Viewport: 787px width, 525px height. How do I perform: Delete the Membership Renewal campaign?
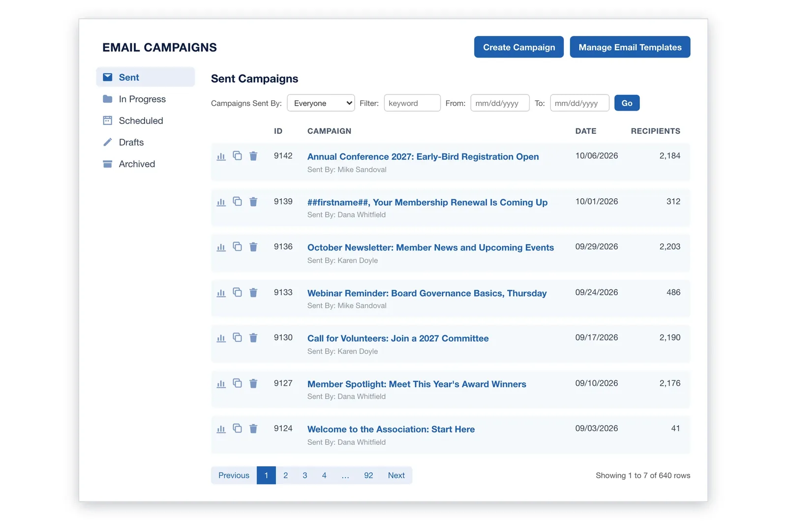tap(253, 202)
